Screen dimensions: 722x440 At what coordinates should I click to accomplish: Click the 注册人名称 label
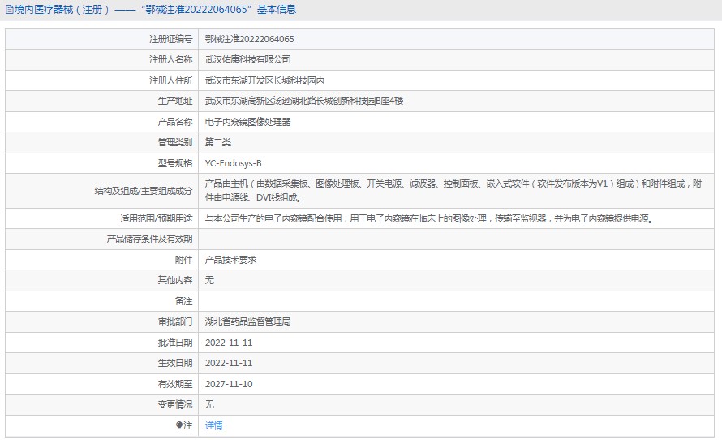(x=171, y=59)
